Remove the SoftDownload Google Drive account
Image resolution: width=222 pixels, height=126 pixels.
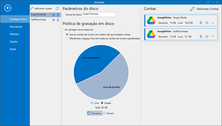[x=201, y=37]
